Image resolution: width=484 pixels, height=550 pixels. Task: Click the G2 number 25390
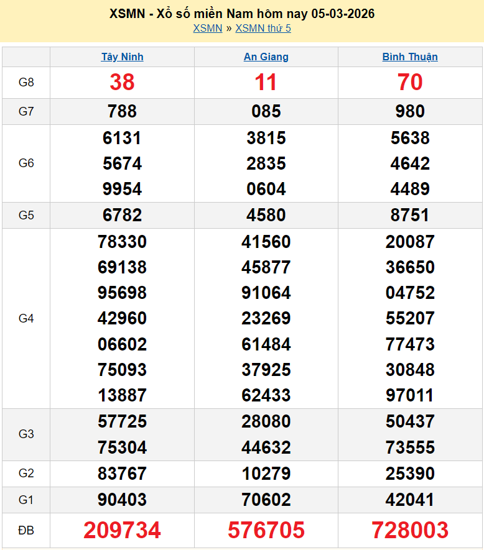click(410, 474)
